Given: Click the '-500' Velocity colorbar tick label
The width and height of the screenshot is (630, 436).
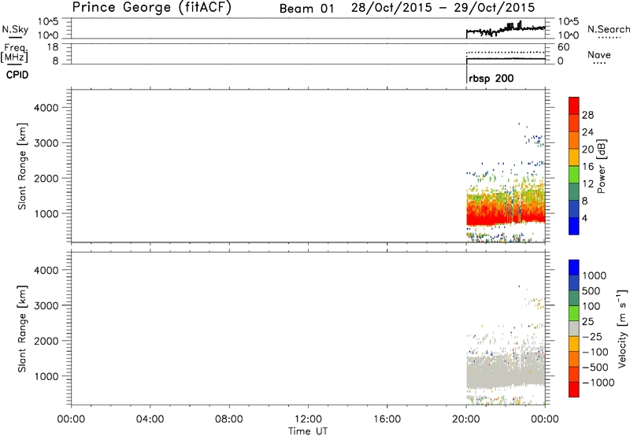Looking at the screenshot, I should point(595,367).
